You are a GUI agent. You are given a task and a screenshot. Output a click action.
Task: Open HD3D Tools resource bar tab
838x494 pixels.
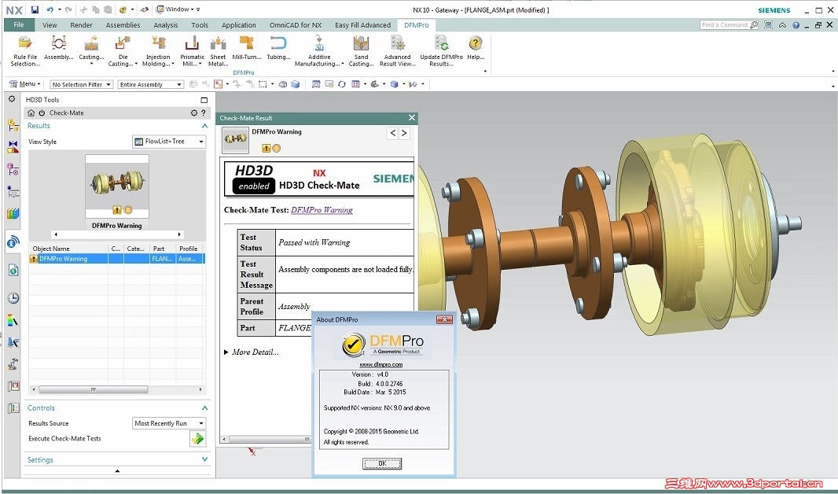pyautogui.click(x=13, y=242)
